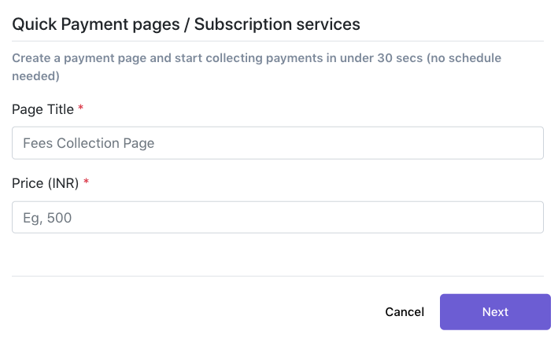Image resolution: width=558 pixels, height=342 pixels.
Task: Click the 'Quick Payment pages' heading text
Action: pos(93,24)
